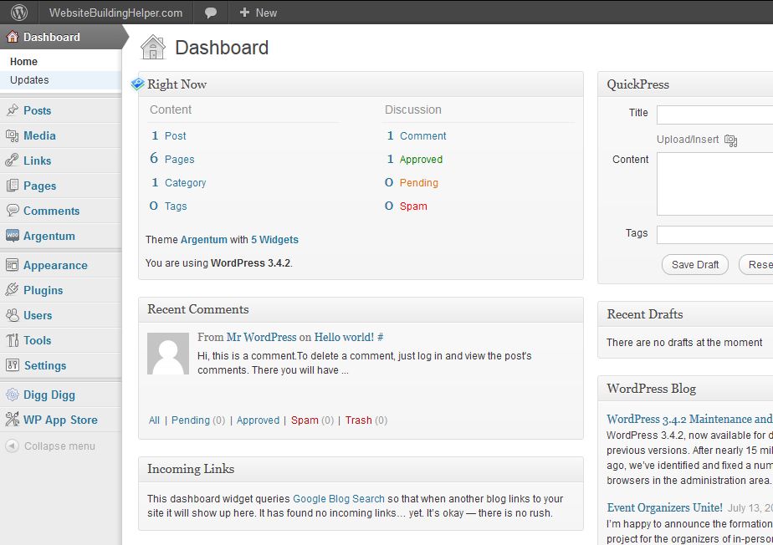This screenshot has width=773, height=545.
Task: Click the Pages document icon in sidebar
Action: click(x=13, y=186)
